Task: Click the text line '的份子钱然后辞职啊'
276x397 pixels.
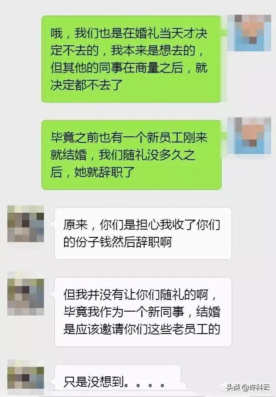Action: click(x=117, y=242)
